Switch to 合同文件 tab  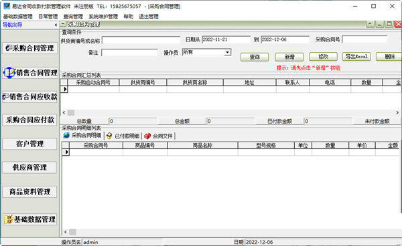tap(158, 136)
